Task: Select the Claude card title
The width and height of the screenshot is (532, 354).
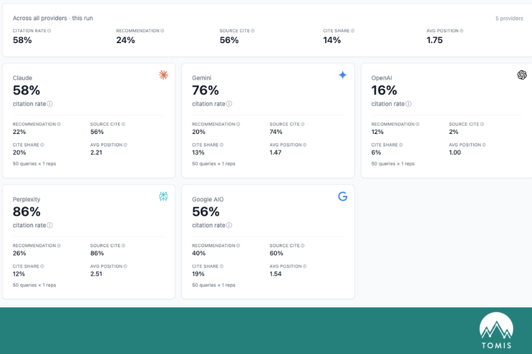Action: [22, 78]
